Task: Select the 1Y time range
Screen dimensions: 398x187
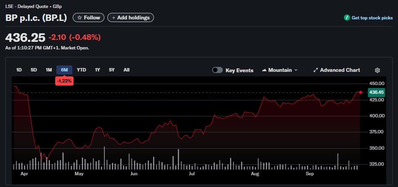Action: (98, 70)
